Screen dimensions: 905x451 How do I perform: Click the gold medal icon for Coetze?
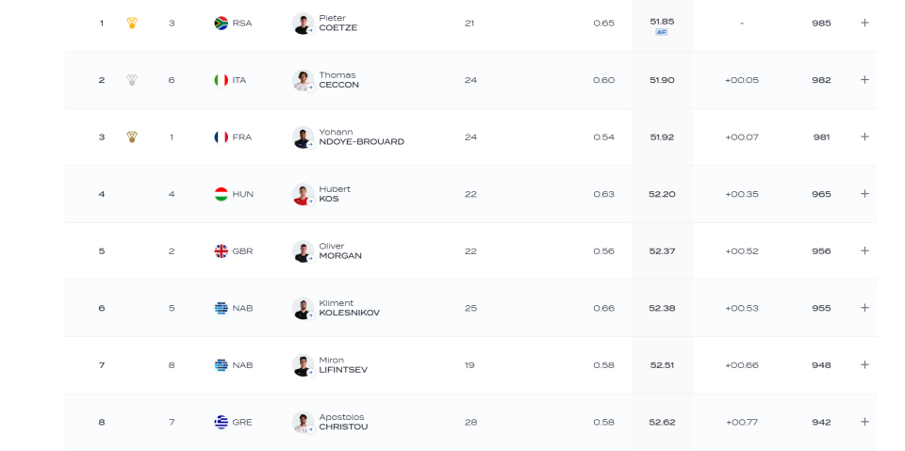coord(132,24)
